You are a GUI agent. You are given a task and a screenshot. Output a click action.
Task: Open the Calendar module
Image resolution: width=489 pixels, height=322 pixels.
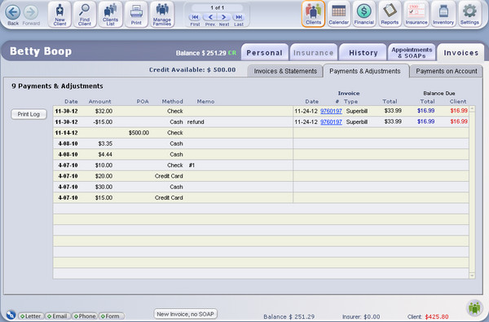click(339, 14)
